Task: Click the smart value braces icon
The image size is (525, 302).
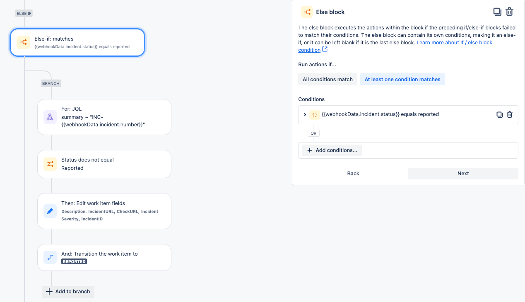Action: pyautogui.click(x=315, y=115)
